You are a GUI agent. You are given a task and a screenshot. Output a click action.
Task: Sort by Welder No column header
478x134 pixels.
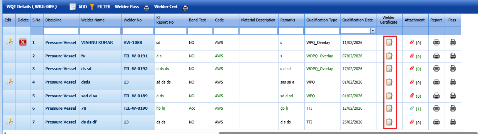click(132, 20)
